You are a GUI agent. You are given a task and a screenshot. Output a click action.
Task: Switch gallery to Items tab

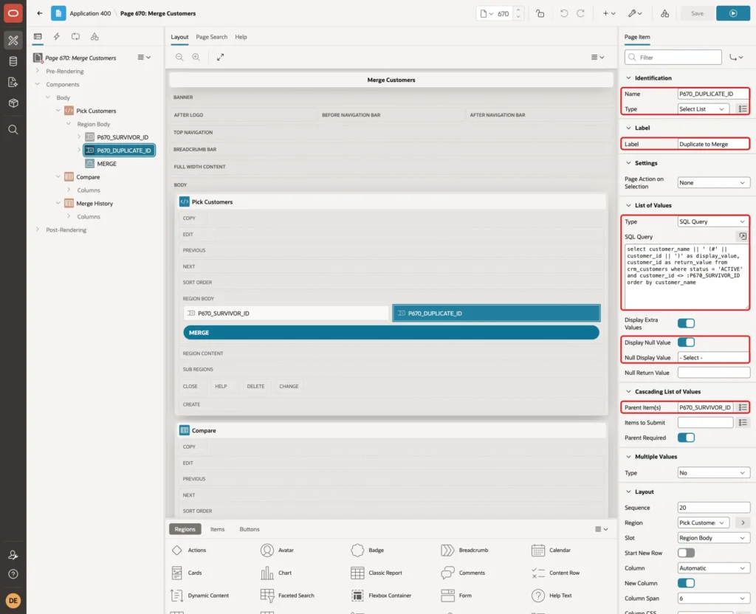pos(218,529)
